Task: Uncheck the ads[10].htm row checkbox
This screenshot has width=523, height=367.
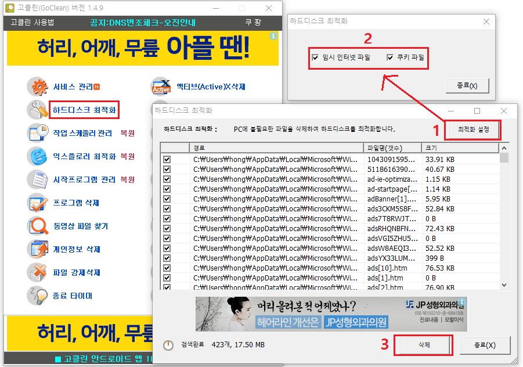Action: (x=167, y=268)
